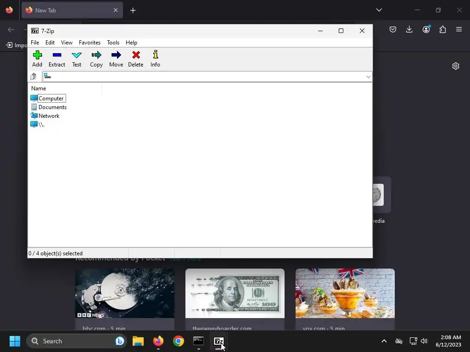The height and width of the screenshot is (352, 470).
Task: Click the Move toolbar icon
Action: (116, 59)
